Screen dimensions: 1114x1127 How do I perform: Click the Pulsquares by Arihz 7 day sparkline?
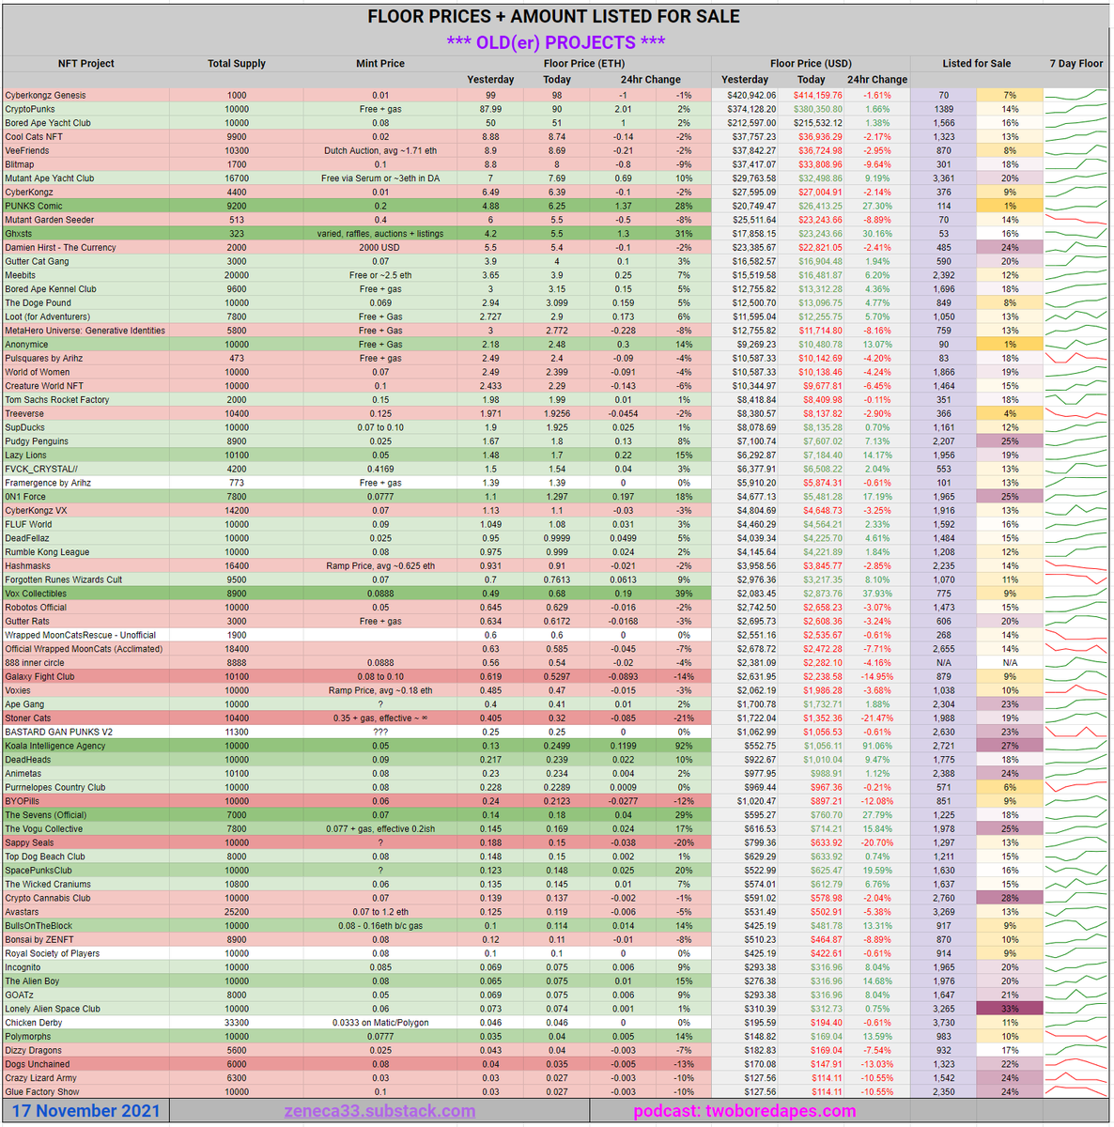point(1076,358)
